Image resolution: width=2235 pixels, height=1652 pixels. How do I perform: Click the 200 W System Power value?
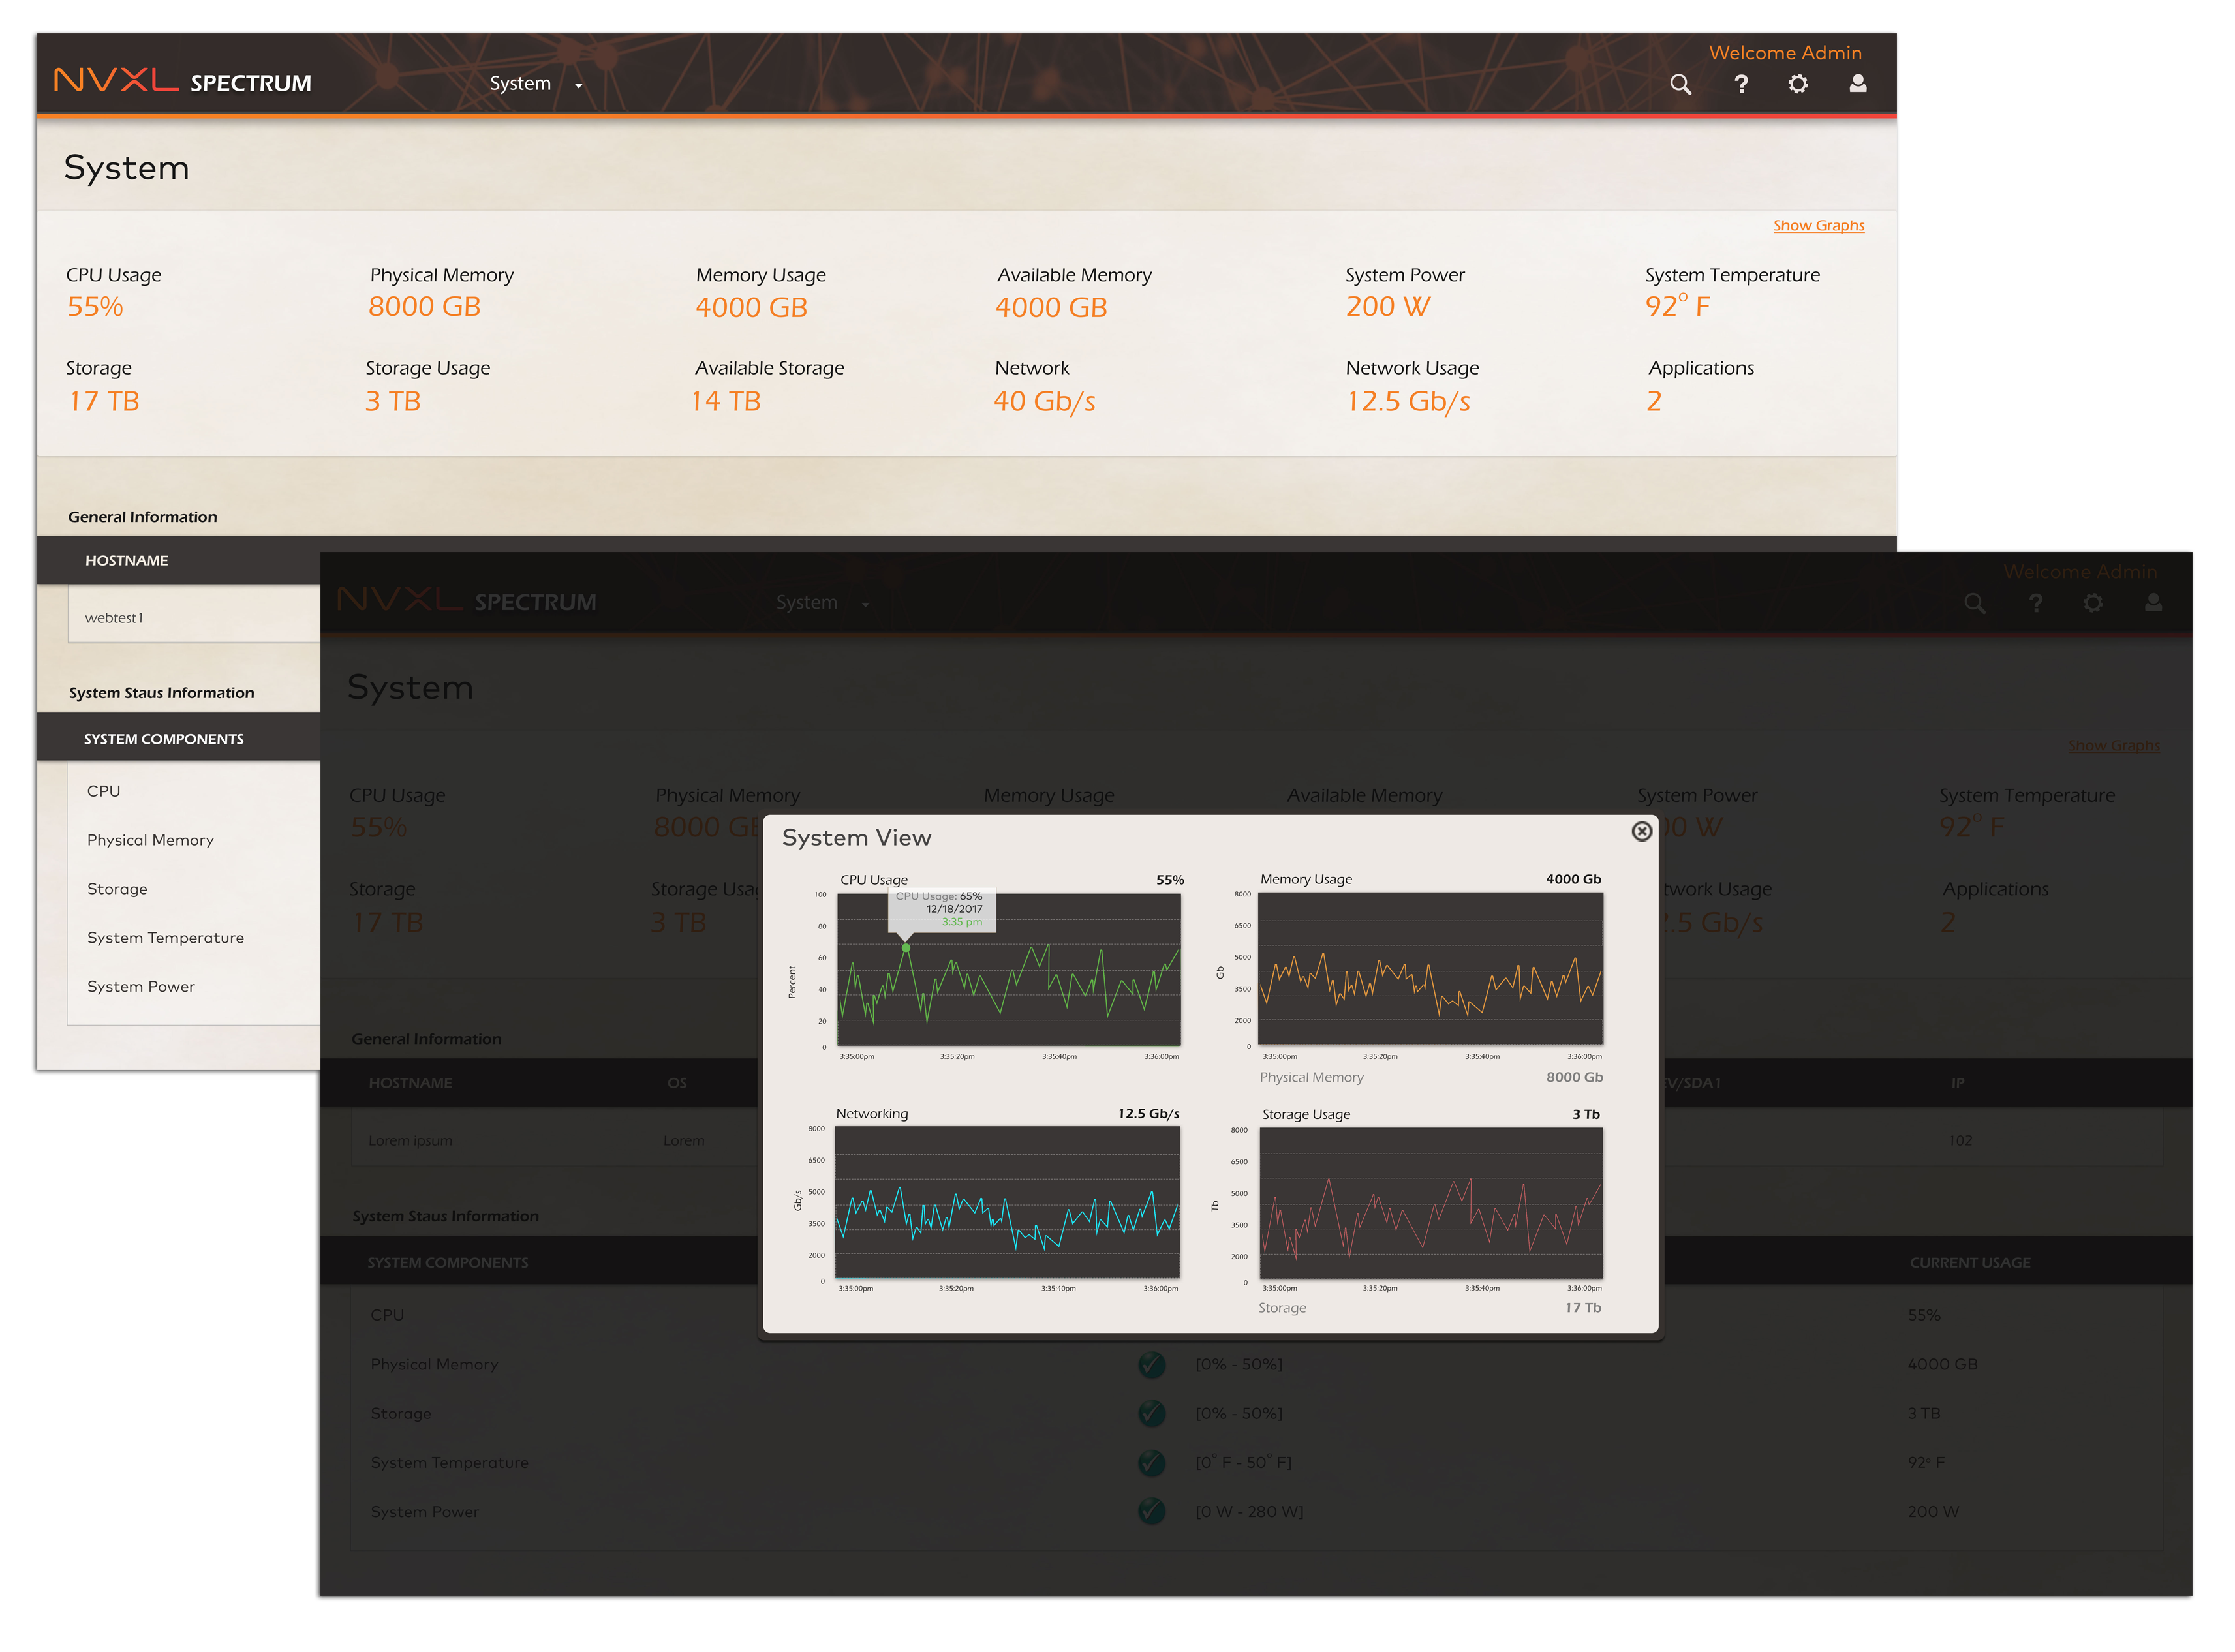[1387, 306]
